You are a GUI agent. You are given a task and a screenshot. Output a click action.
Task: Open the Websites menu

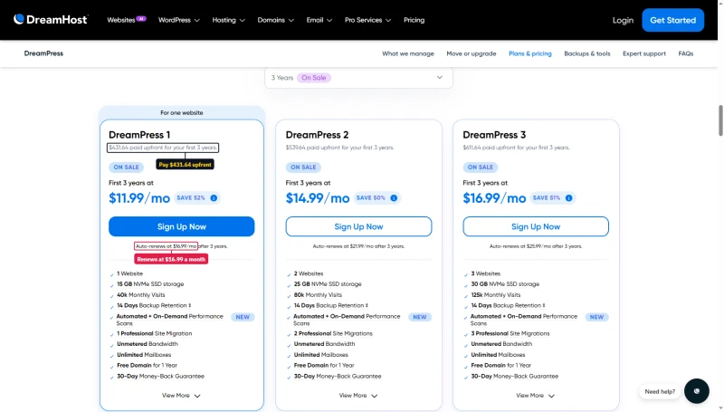pos(121,20)
